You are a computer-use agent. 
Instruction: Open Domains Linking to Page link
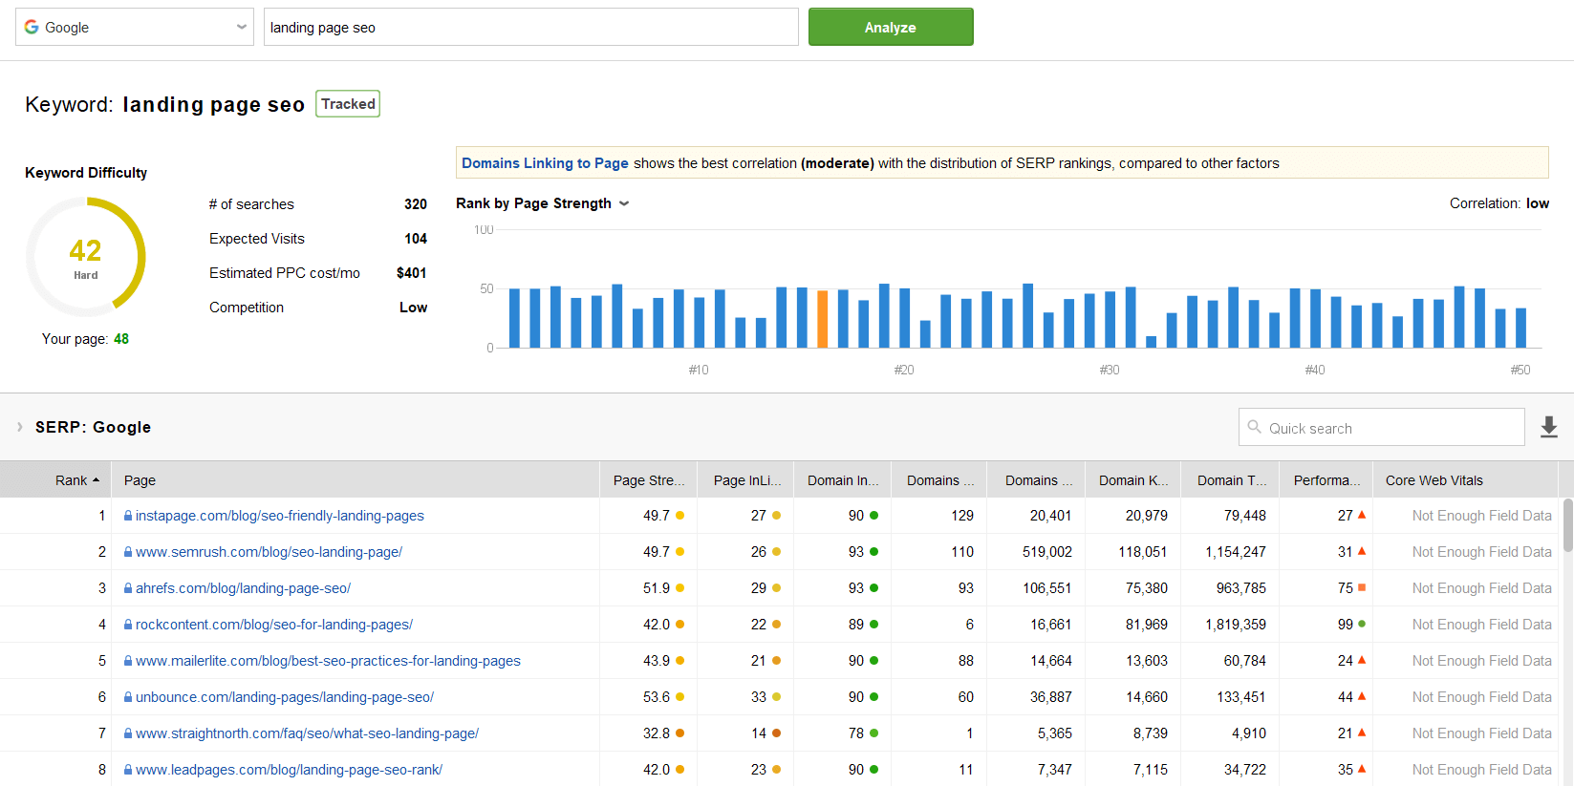(x=545, y=163)
